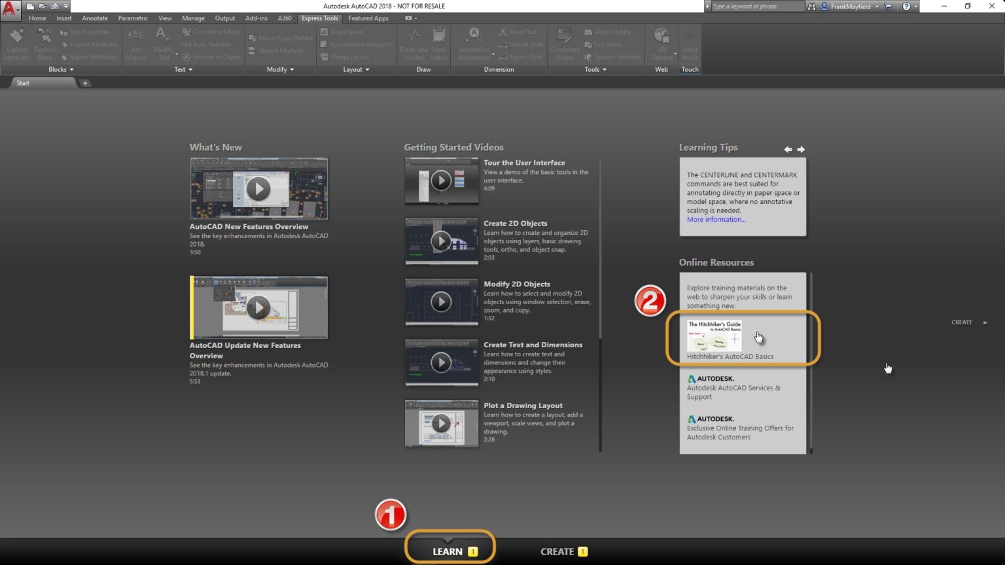
Task: Open the Autodesk App Store cart icon
Action: click(888, 7)
